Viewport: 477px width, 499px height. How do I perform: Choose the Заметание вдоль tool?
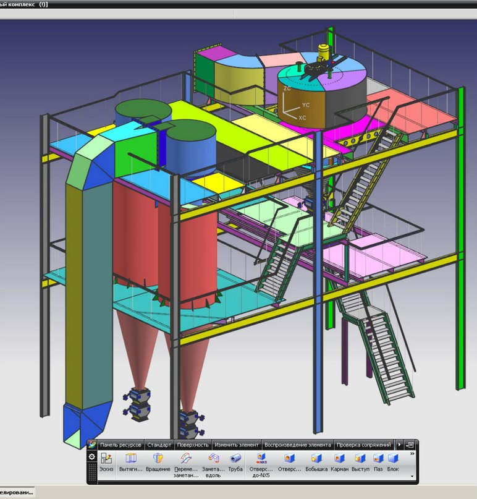pyautogui.click(x=213, y=465)
